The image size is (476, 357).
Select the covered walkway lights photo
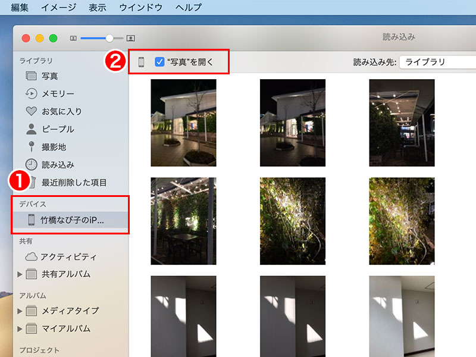(402, 123)
